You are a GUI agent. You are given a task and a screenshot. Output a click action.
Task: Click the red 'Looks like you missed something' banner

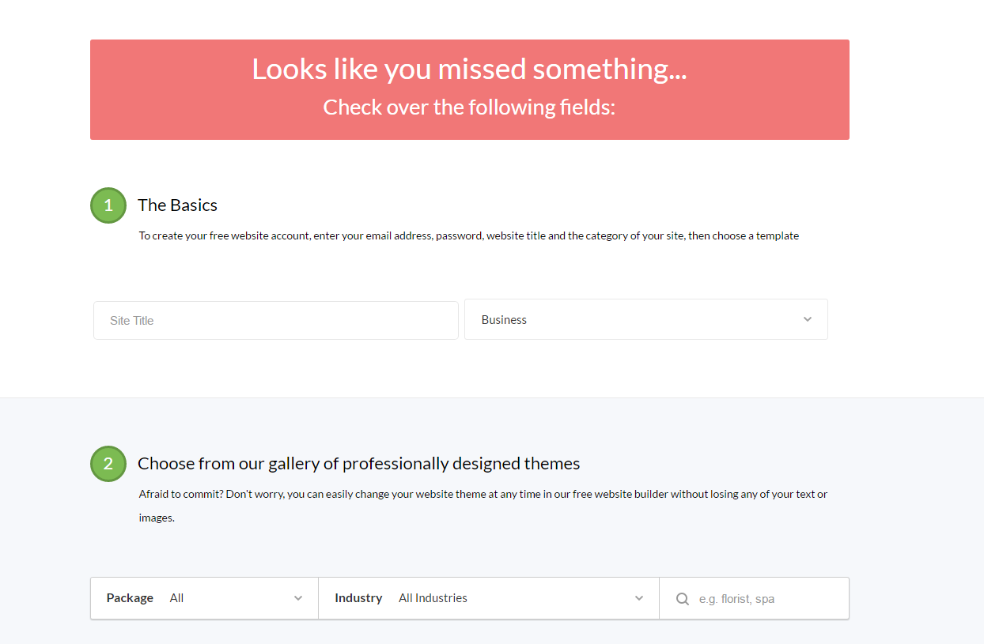(x=470, y=89)
